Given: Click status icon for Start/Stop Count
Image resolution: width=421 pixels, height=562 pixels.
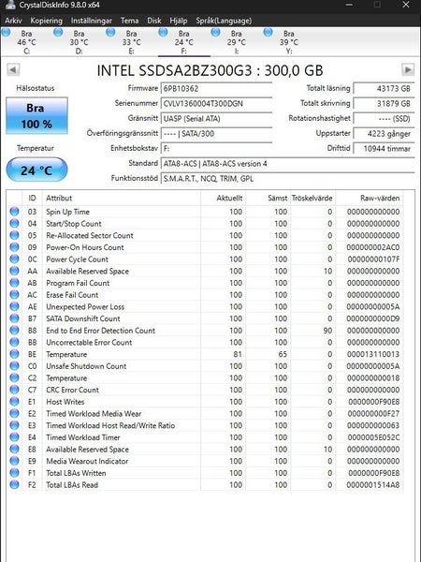Looking at the screenshot, I should click(14, 223).
